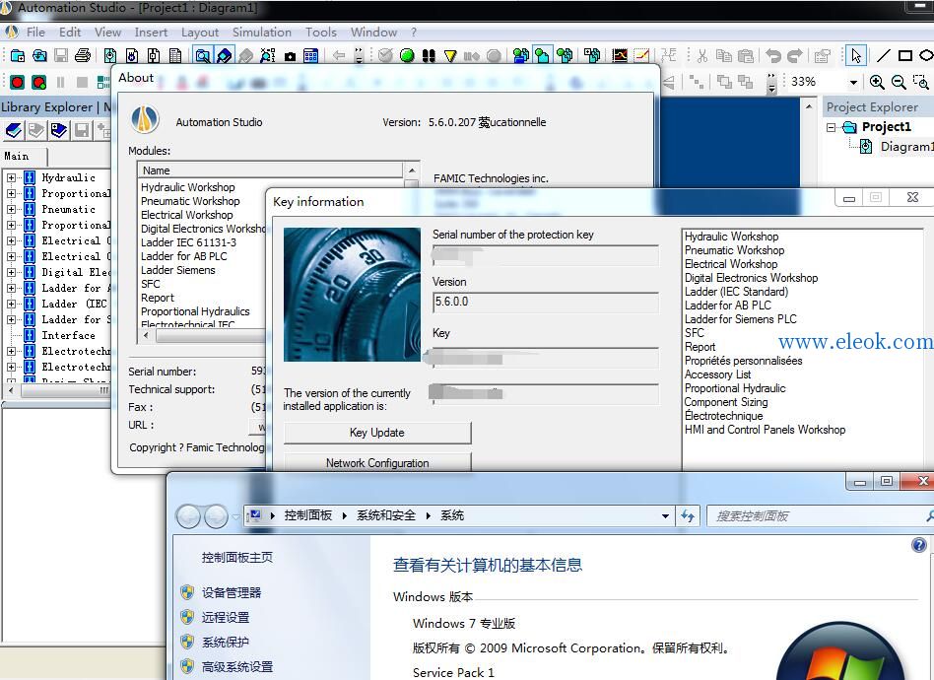
Task: Click the Network Configuration button
Action: click(x=377, y=462)
